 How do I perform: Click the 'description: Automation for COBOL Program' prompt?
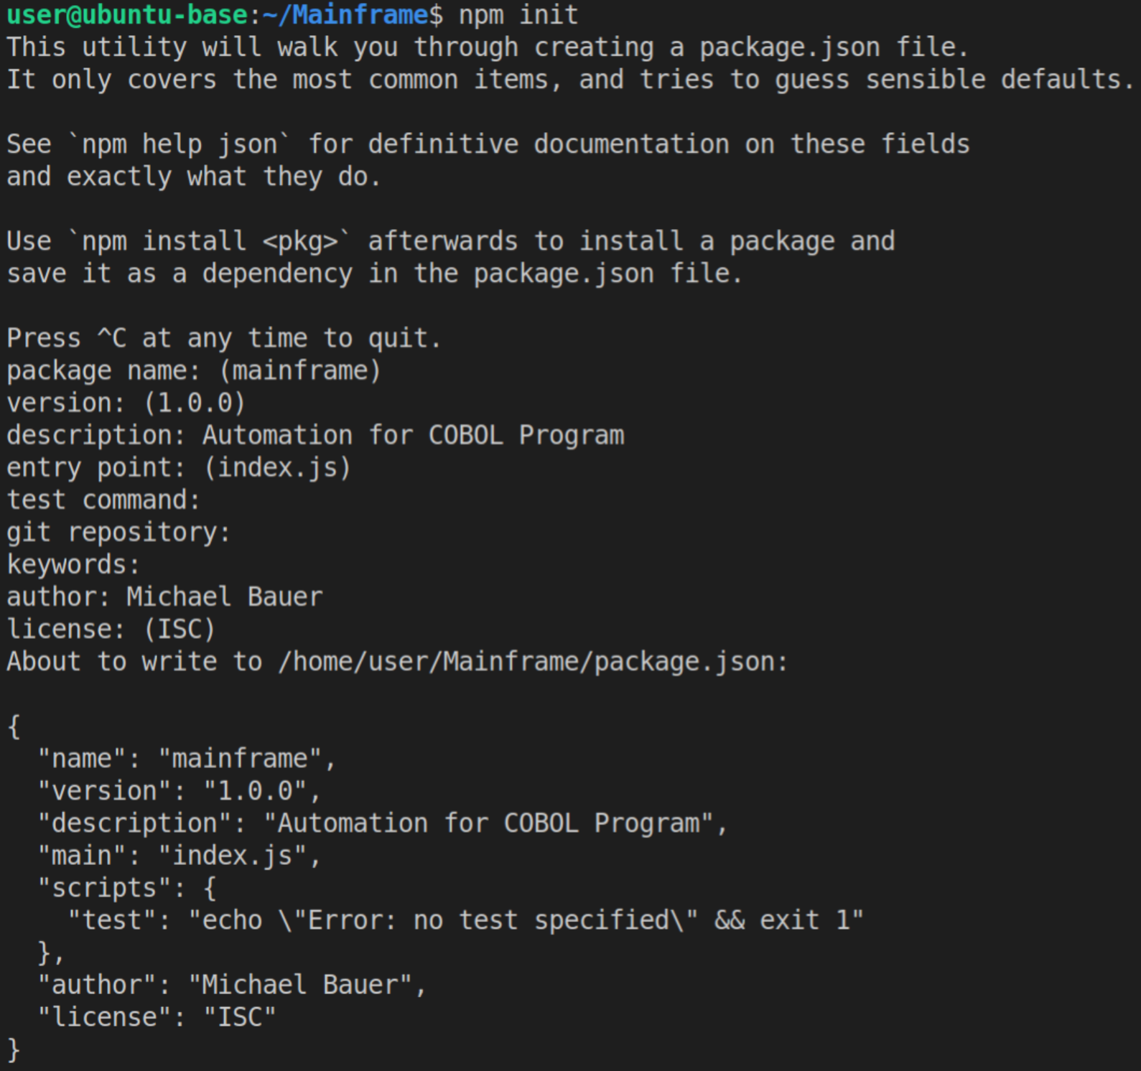pyautogui.click(x=315, y=436)
